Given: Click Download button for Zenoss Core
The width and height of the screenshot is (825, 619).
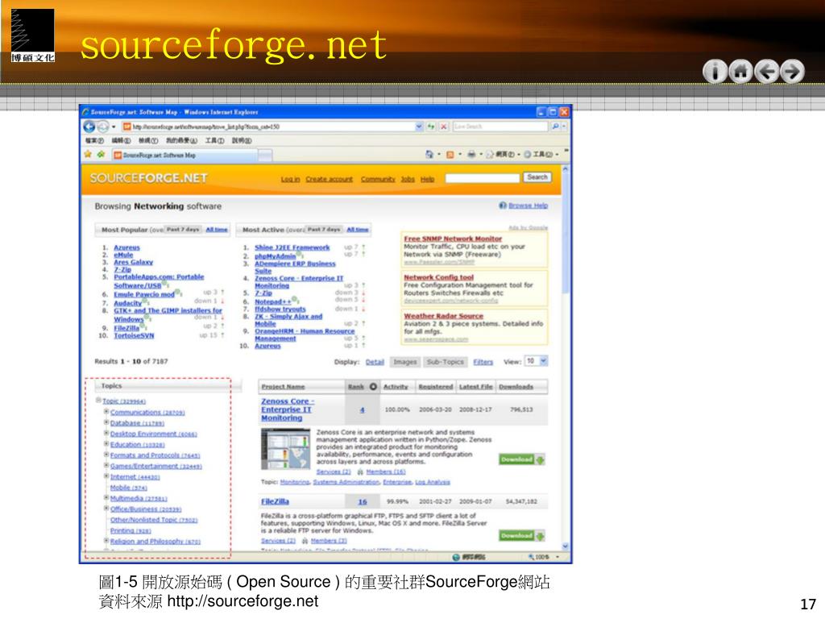Looking at the screenshot, I should [x=522, y=459].
